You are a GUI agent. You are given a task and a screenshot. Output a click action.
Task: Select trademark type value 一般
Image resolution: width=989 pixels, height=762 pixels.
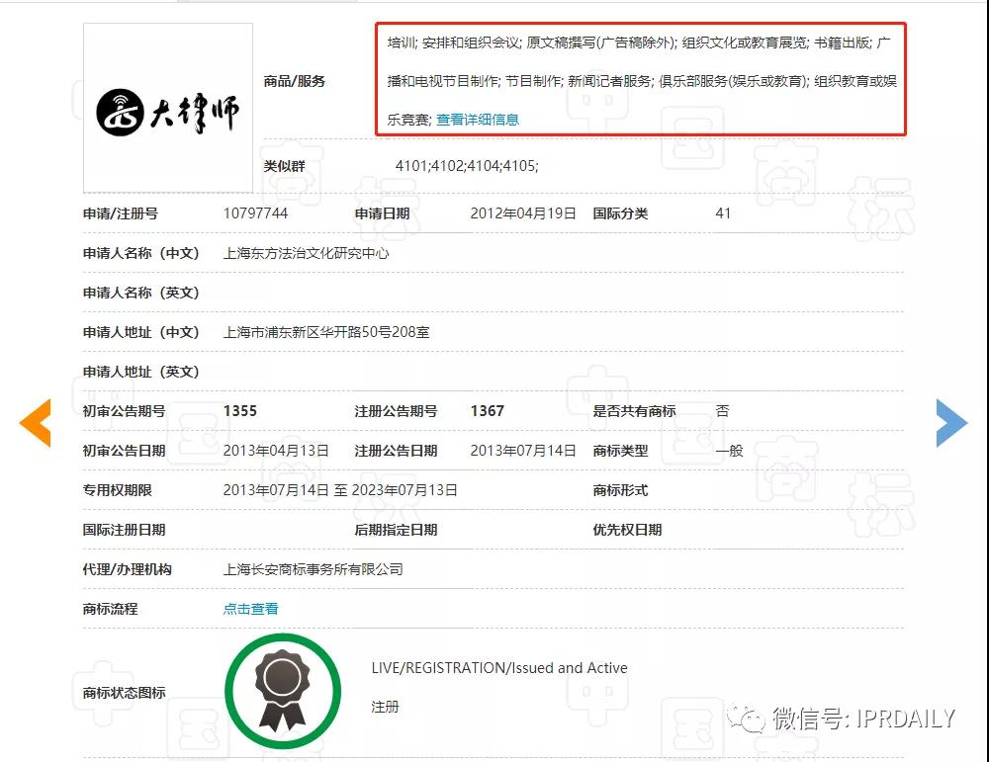(x=729, y=451)
